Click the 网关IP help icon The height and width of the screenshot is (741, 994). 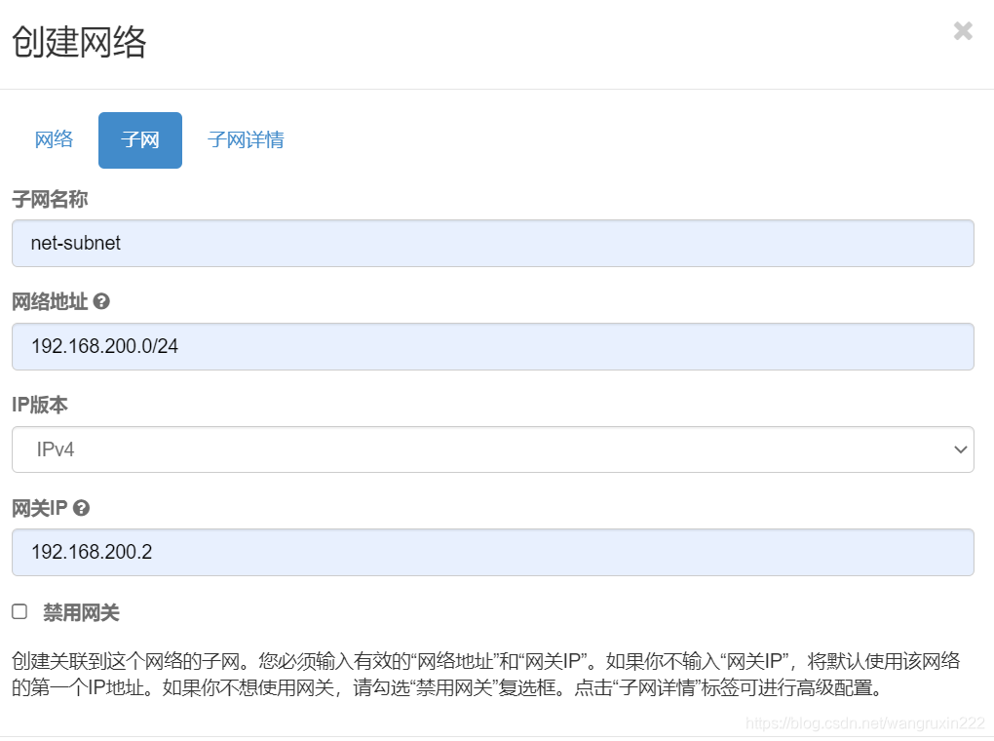point(81,508)
